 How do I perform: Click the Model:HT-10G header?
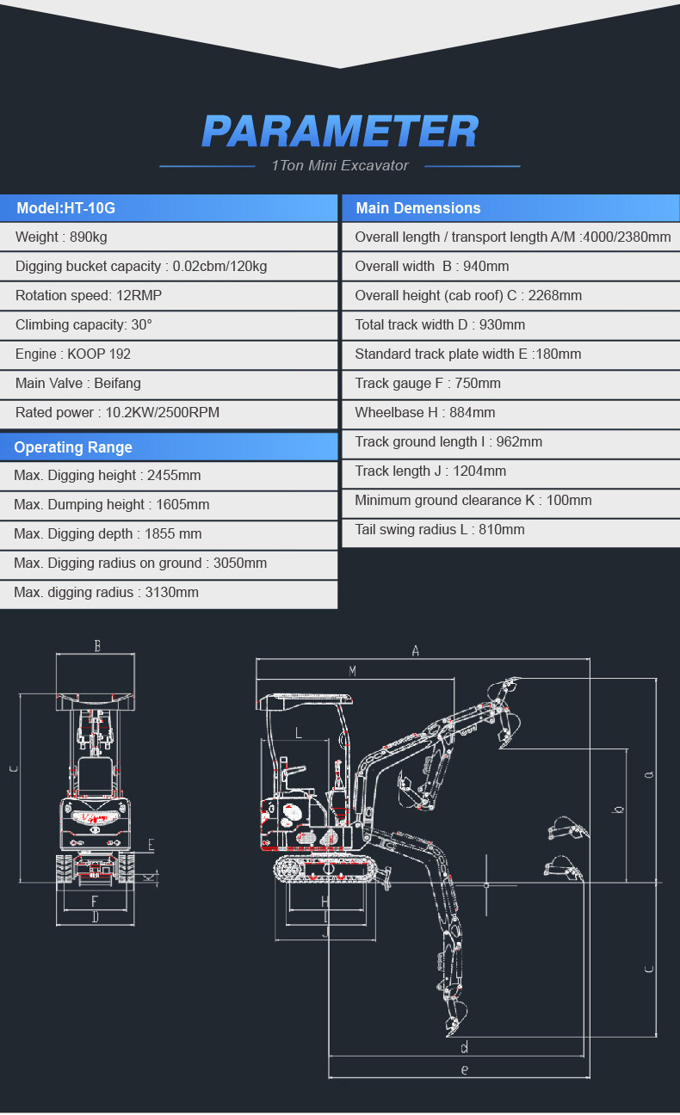169,208
